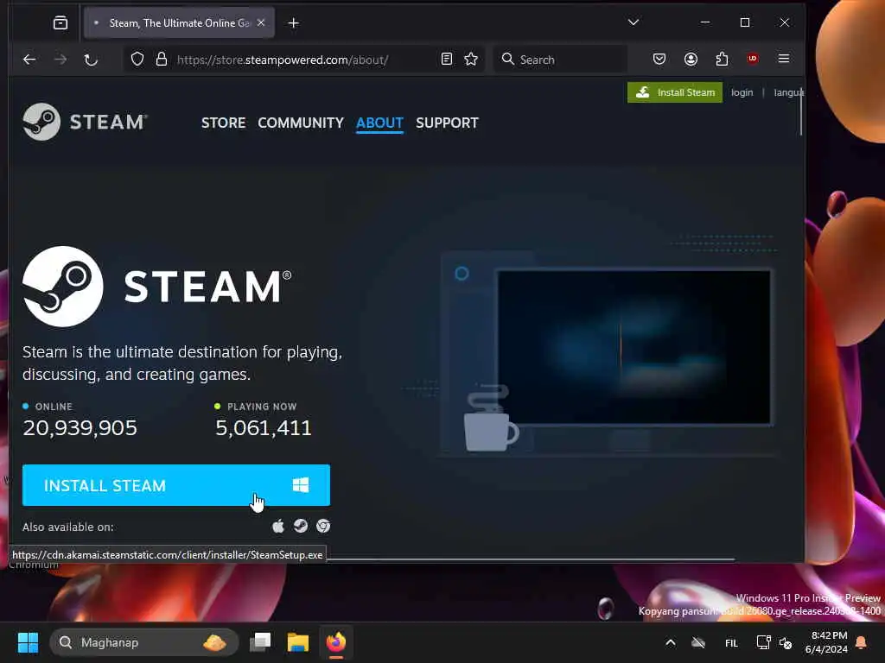Screen dimensions: 885x663
Task: Toggle reader view icon in address bar
Action: coord(447,60)
